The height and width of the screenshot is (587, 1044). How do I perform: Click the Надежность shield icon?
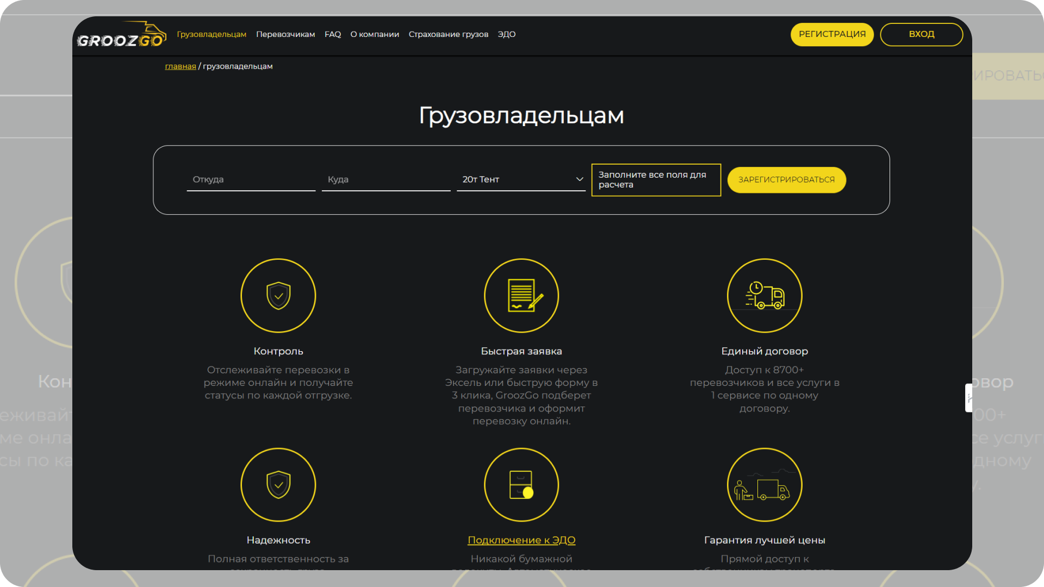(278, 485)
